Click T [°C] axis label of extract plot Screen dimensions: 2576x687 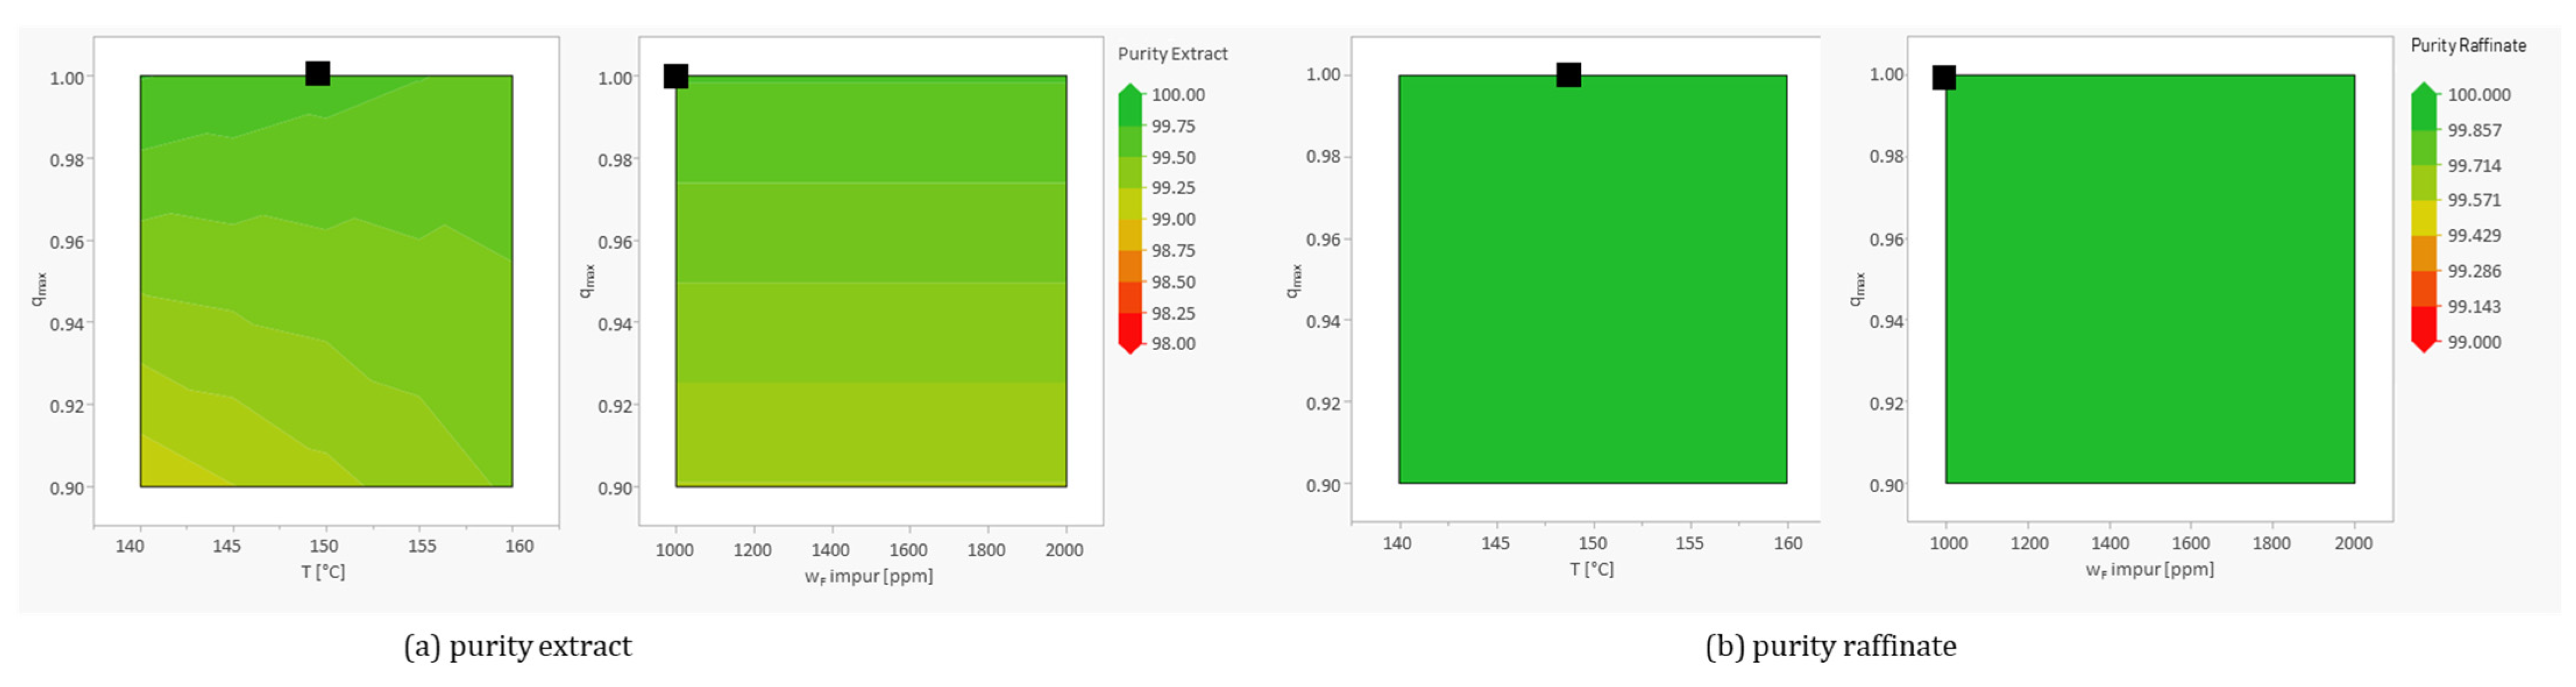coord(323,572)
